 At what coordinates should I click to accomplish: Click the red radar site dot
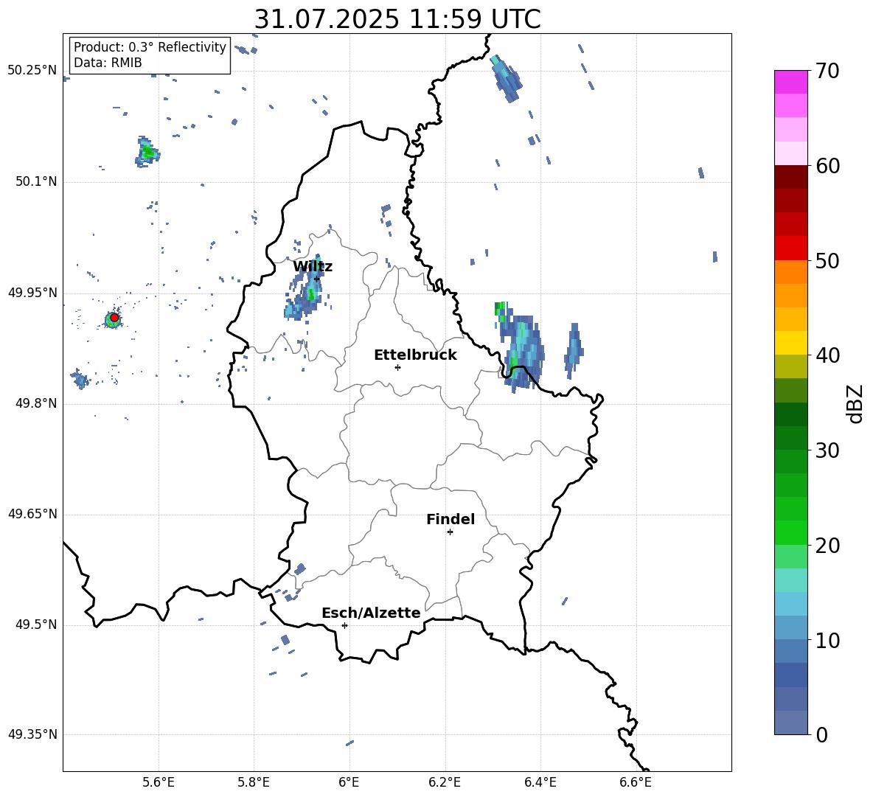114,317
